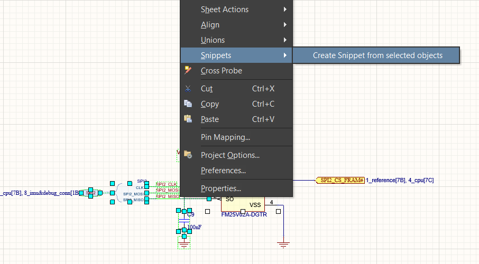Select the SPI2_CS_FRAM# port symbol
This screenshot has width=479, height=264.
pos(340,181)
